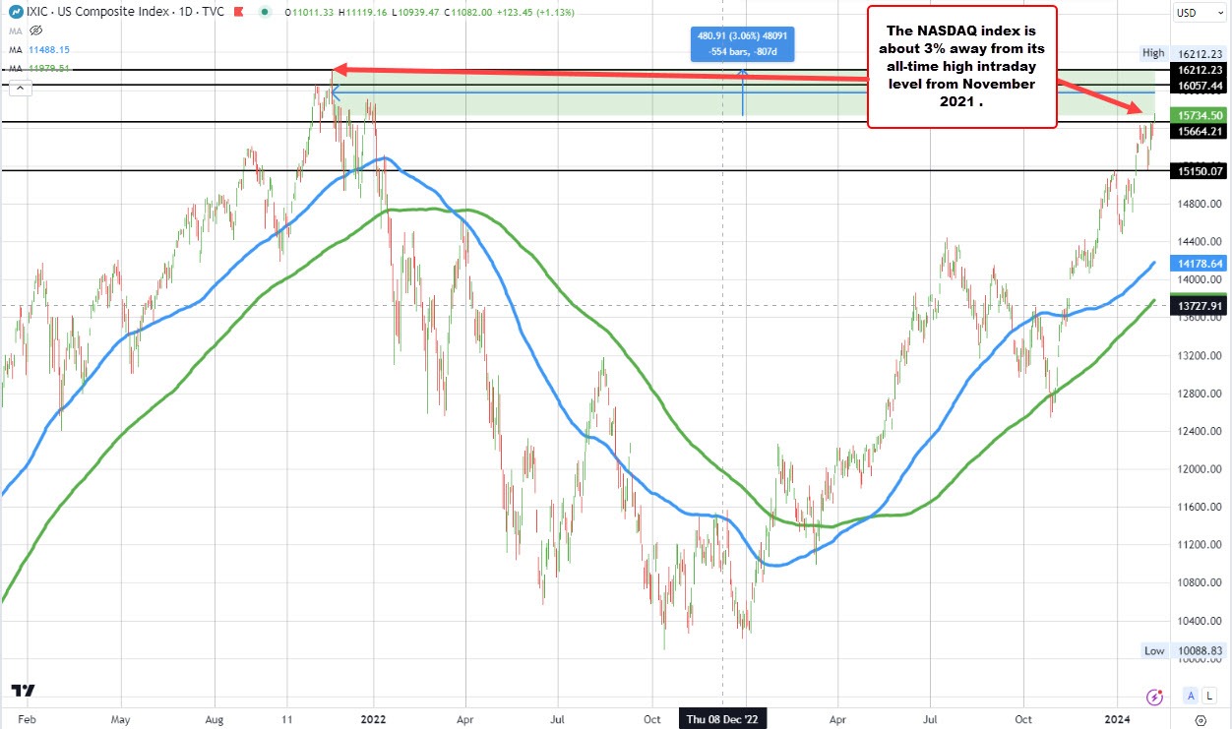Click the TradingView logo in the chart legend

[x=14, y=12]
